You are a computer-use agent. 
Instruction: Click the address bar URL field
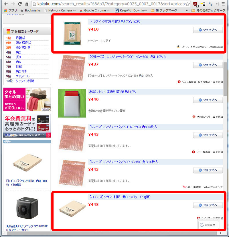click(x=111, y=4)
